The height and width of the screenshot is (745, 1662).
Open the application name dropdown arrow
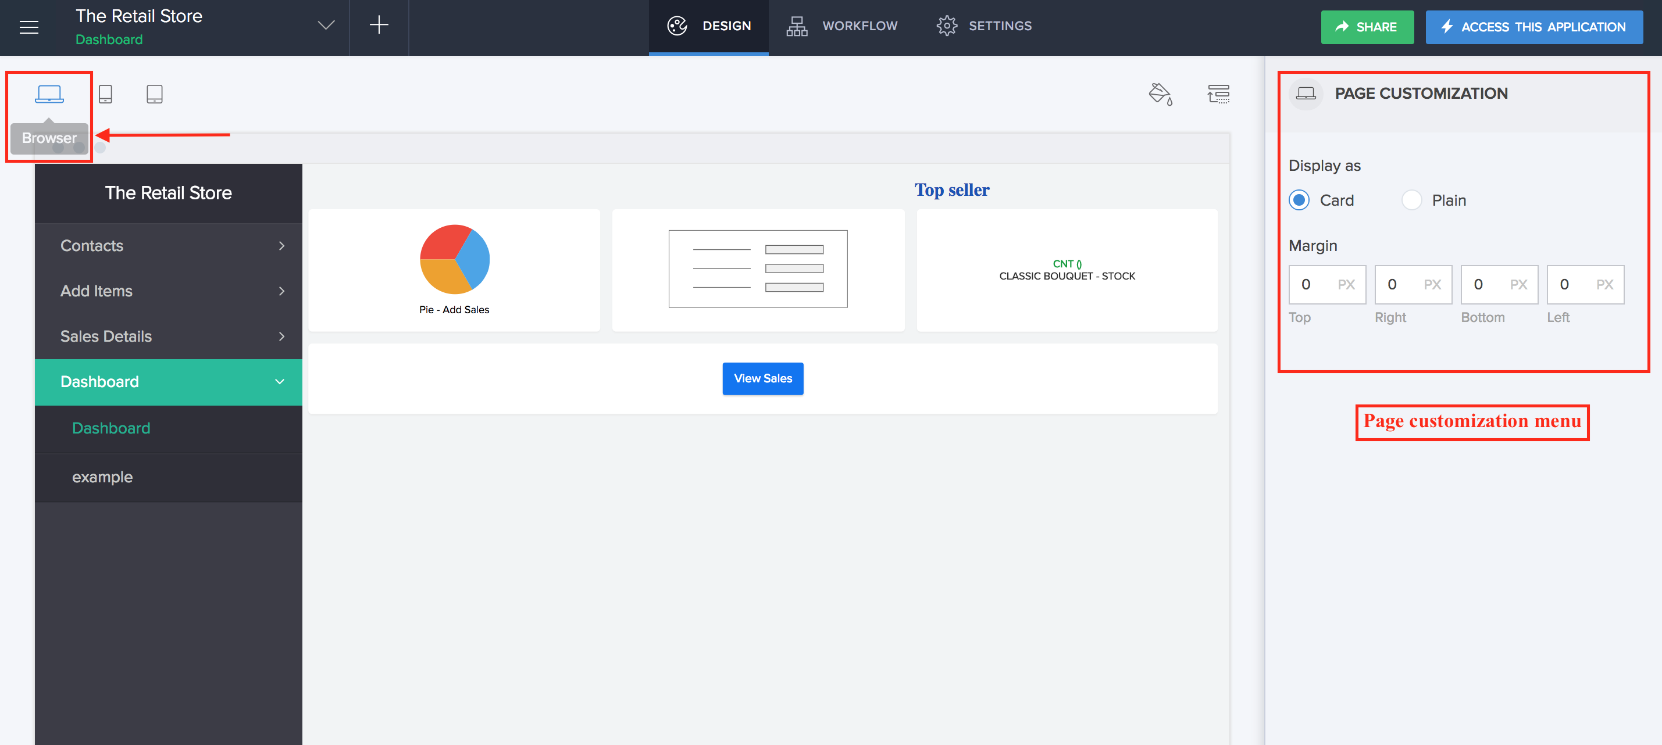[326, 26]
